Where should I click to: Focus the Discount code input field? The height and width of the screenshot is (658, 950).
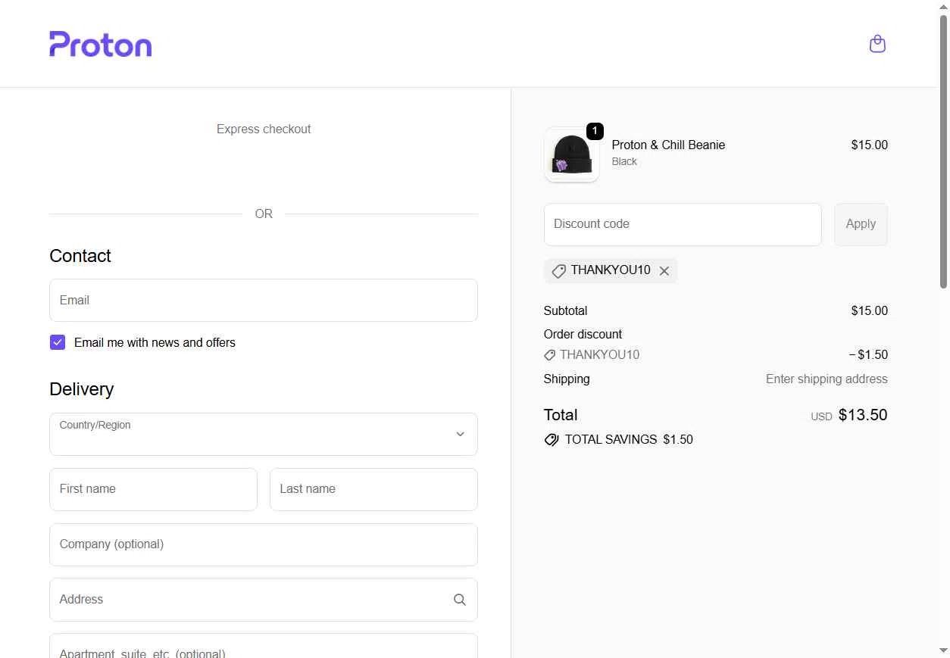pos(683,224)
